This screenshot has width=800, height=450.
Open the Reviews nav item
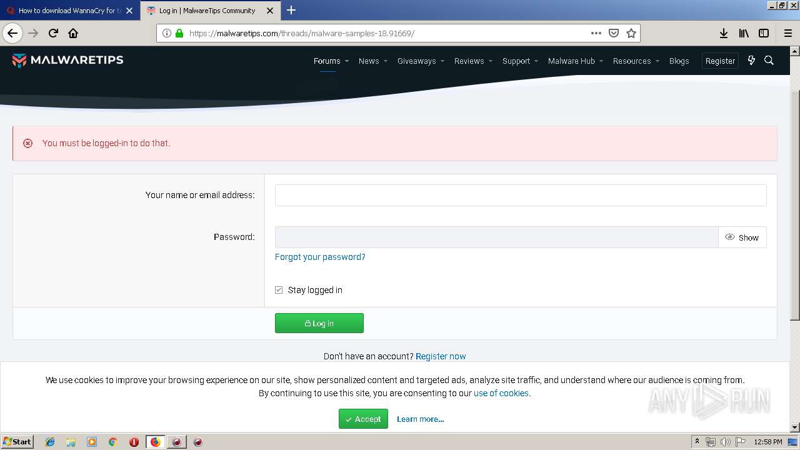pos(469,61)
